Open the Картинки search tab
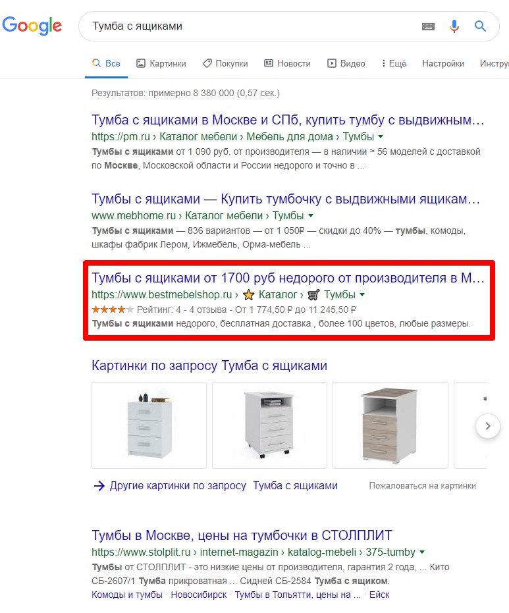Image resolution: width=509 pixels, height=613 pixels. coord(161,64)
